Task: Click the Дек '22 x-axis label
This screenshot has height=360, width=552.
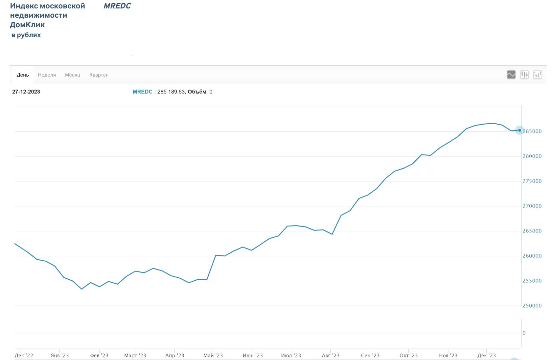Action: pos(24,355)
